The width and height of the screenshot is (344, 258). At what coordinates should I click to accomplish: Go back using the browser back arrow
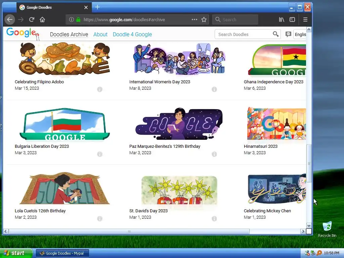[x=10, y=19]
